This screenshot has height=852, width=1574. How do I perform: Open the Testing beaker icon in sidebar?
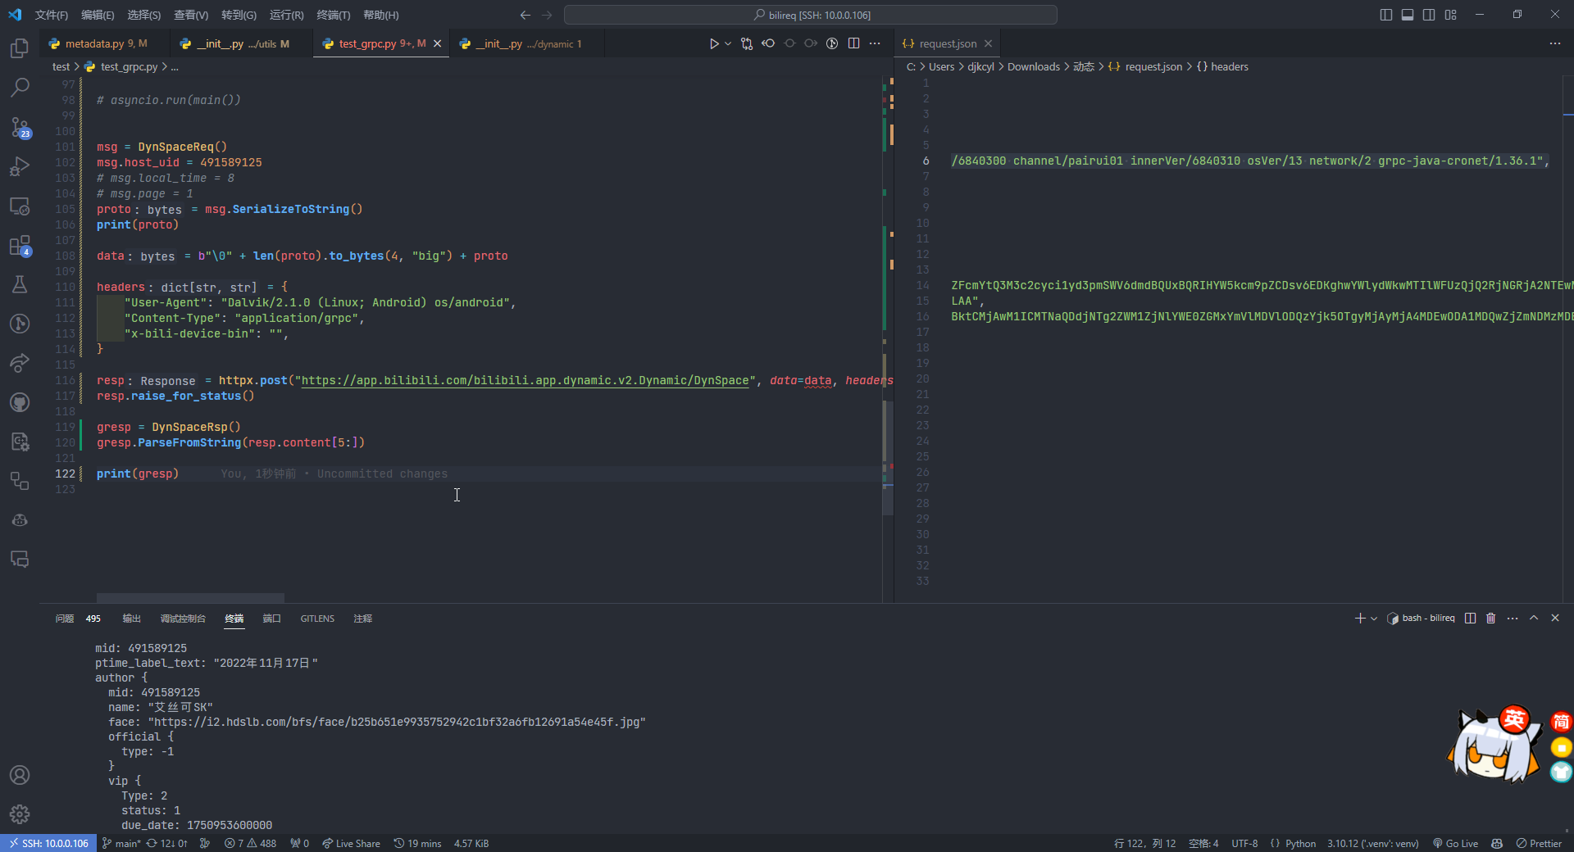click(x=20, y=284)
